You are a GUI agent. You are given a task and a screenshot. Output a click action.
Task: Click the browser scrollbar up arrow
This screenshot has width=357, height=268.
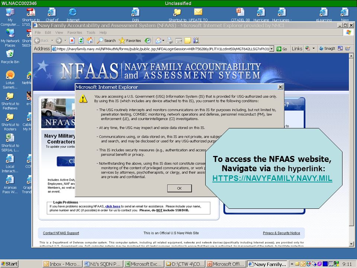pyautogui.click(x=351, y=55)
